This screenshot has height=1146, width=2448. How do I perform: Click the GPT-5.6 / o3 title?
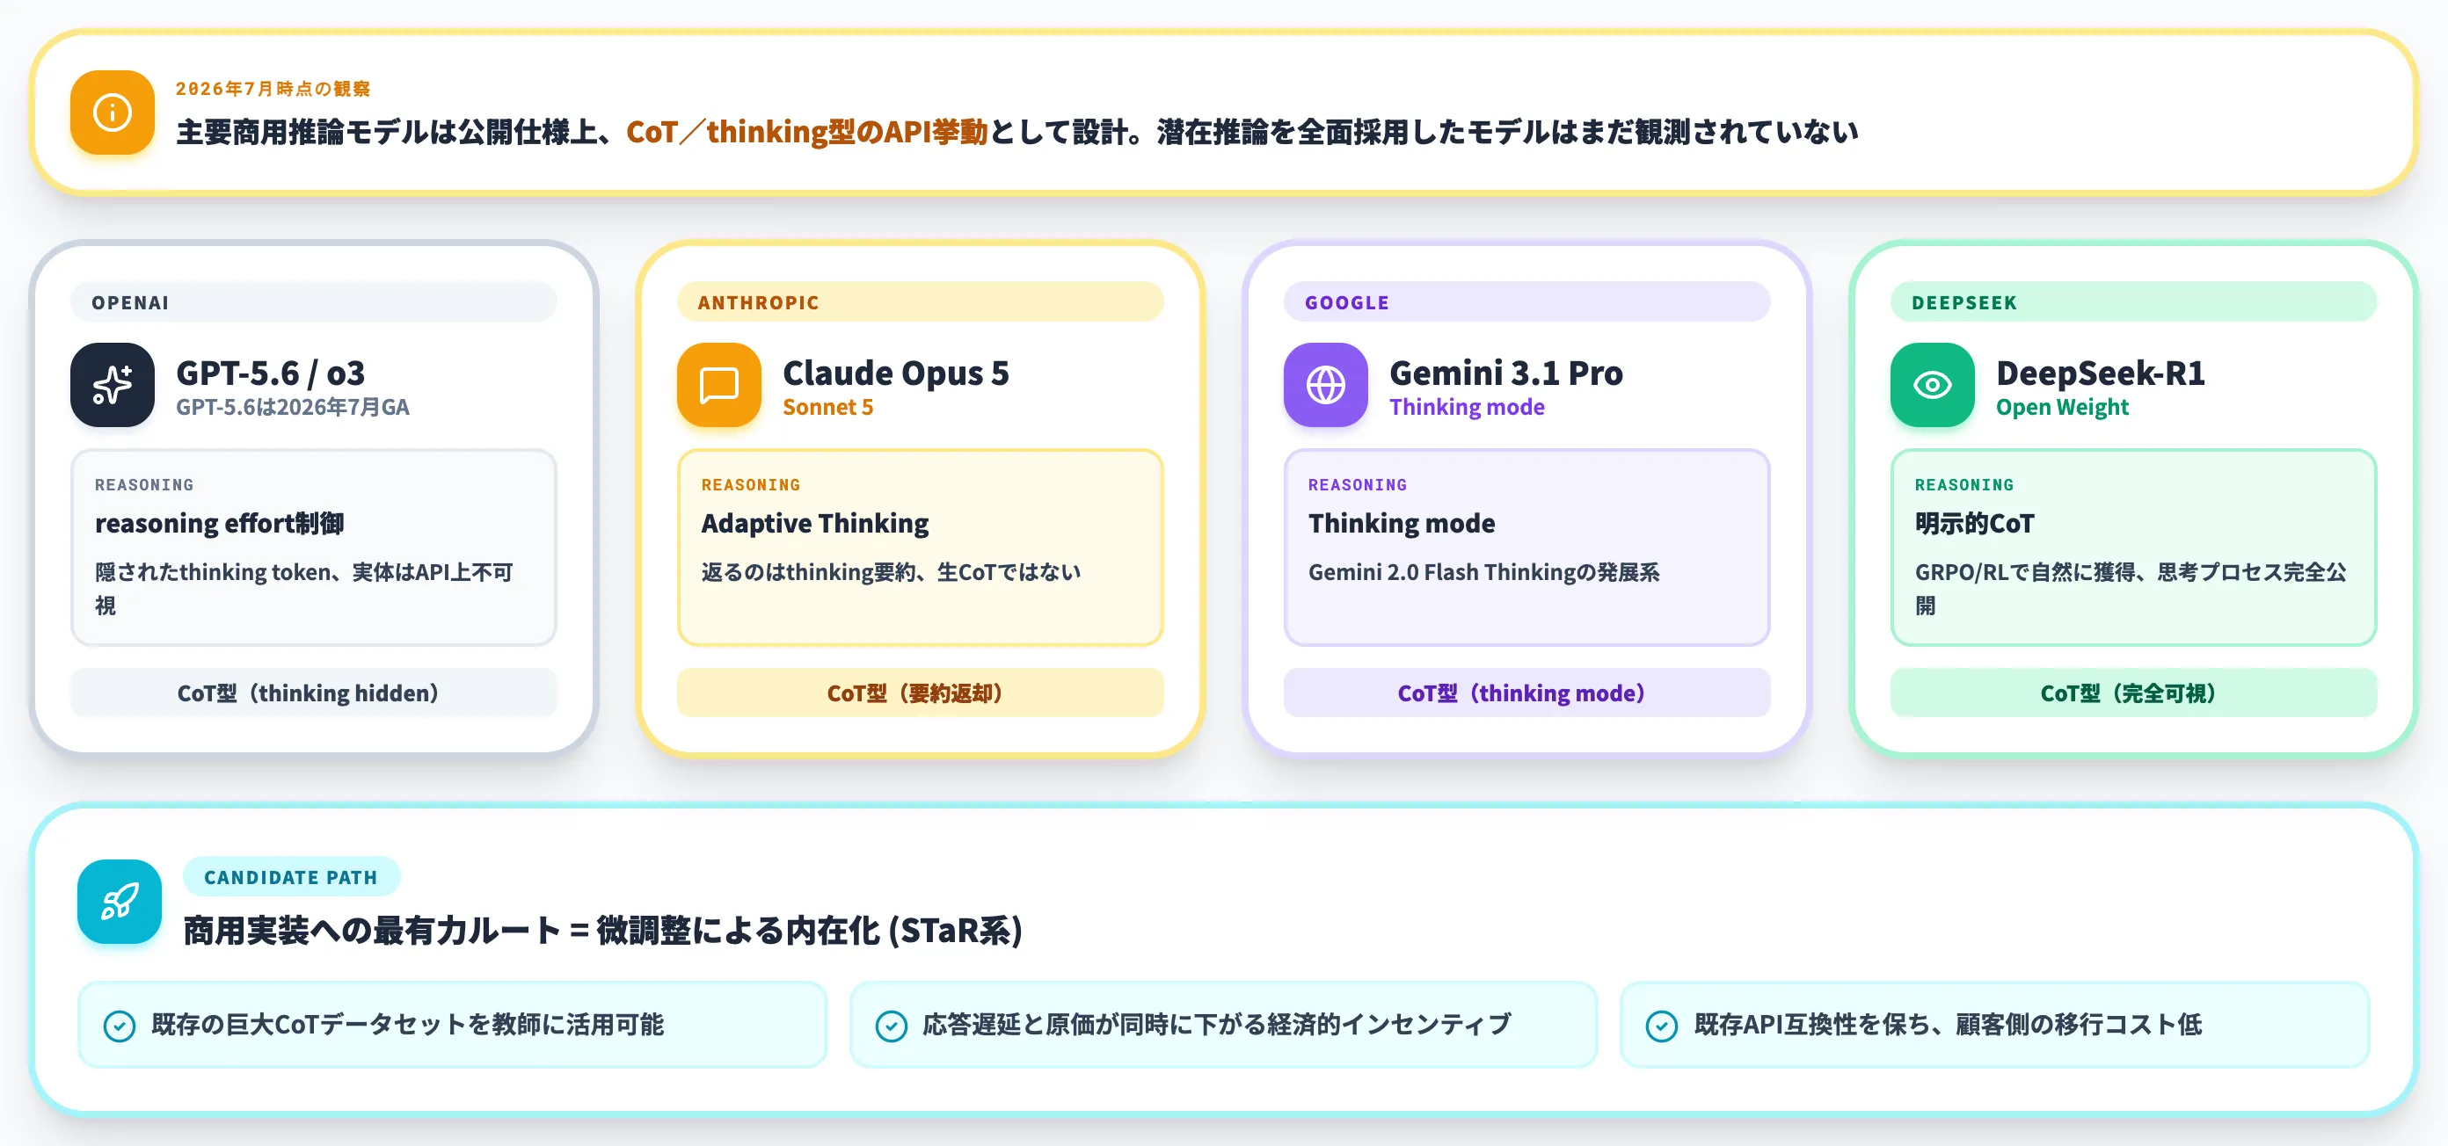point(270,374)
